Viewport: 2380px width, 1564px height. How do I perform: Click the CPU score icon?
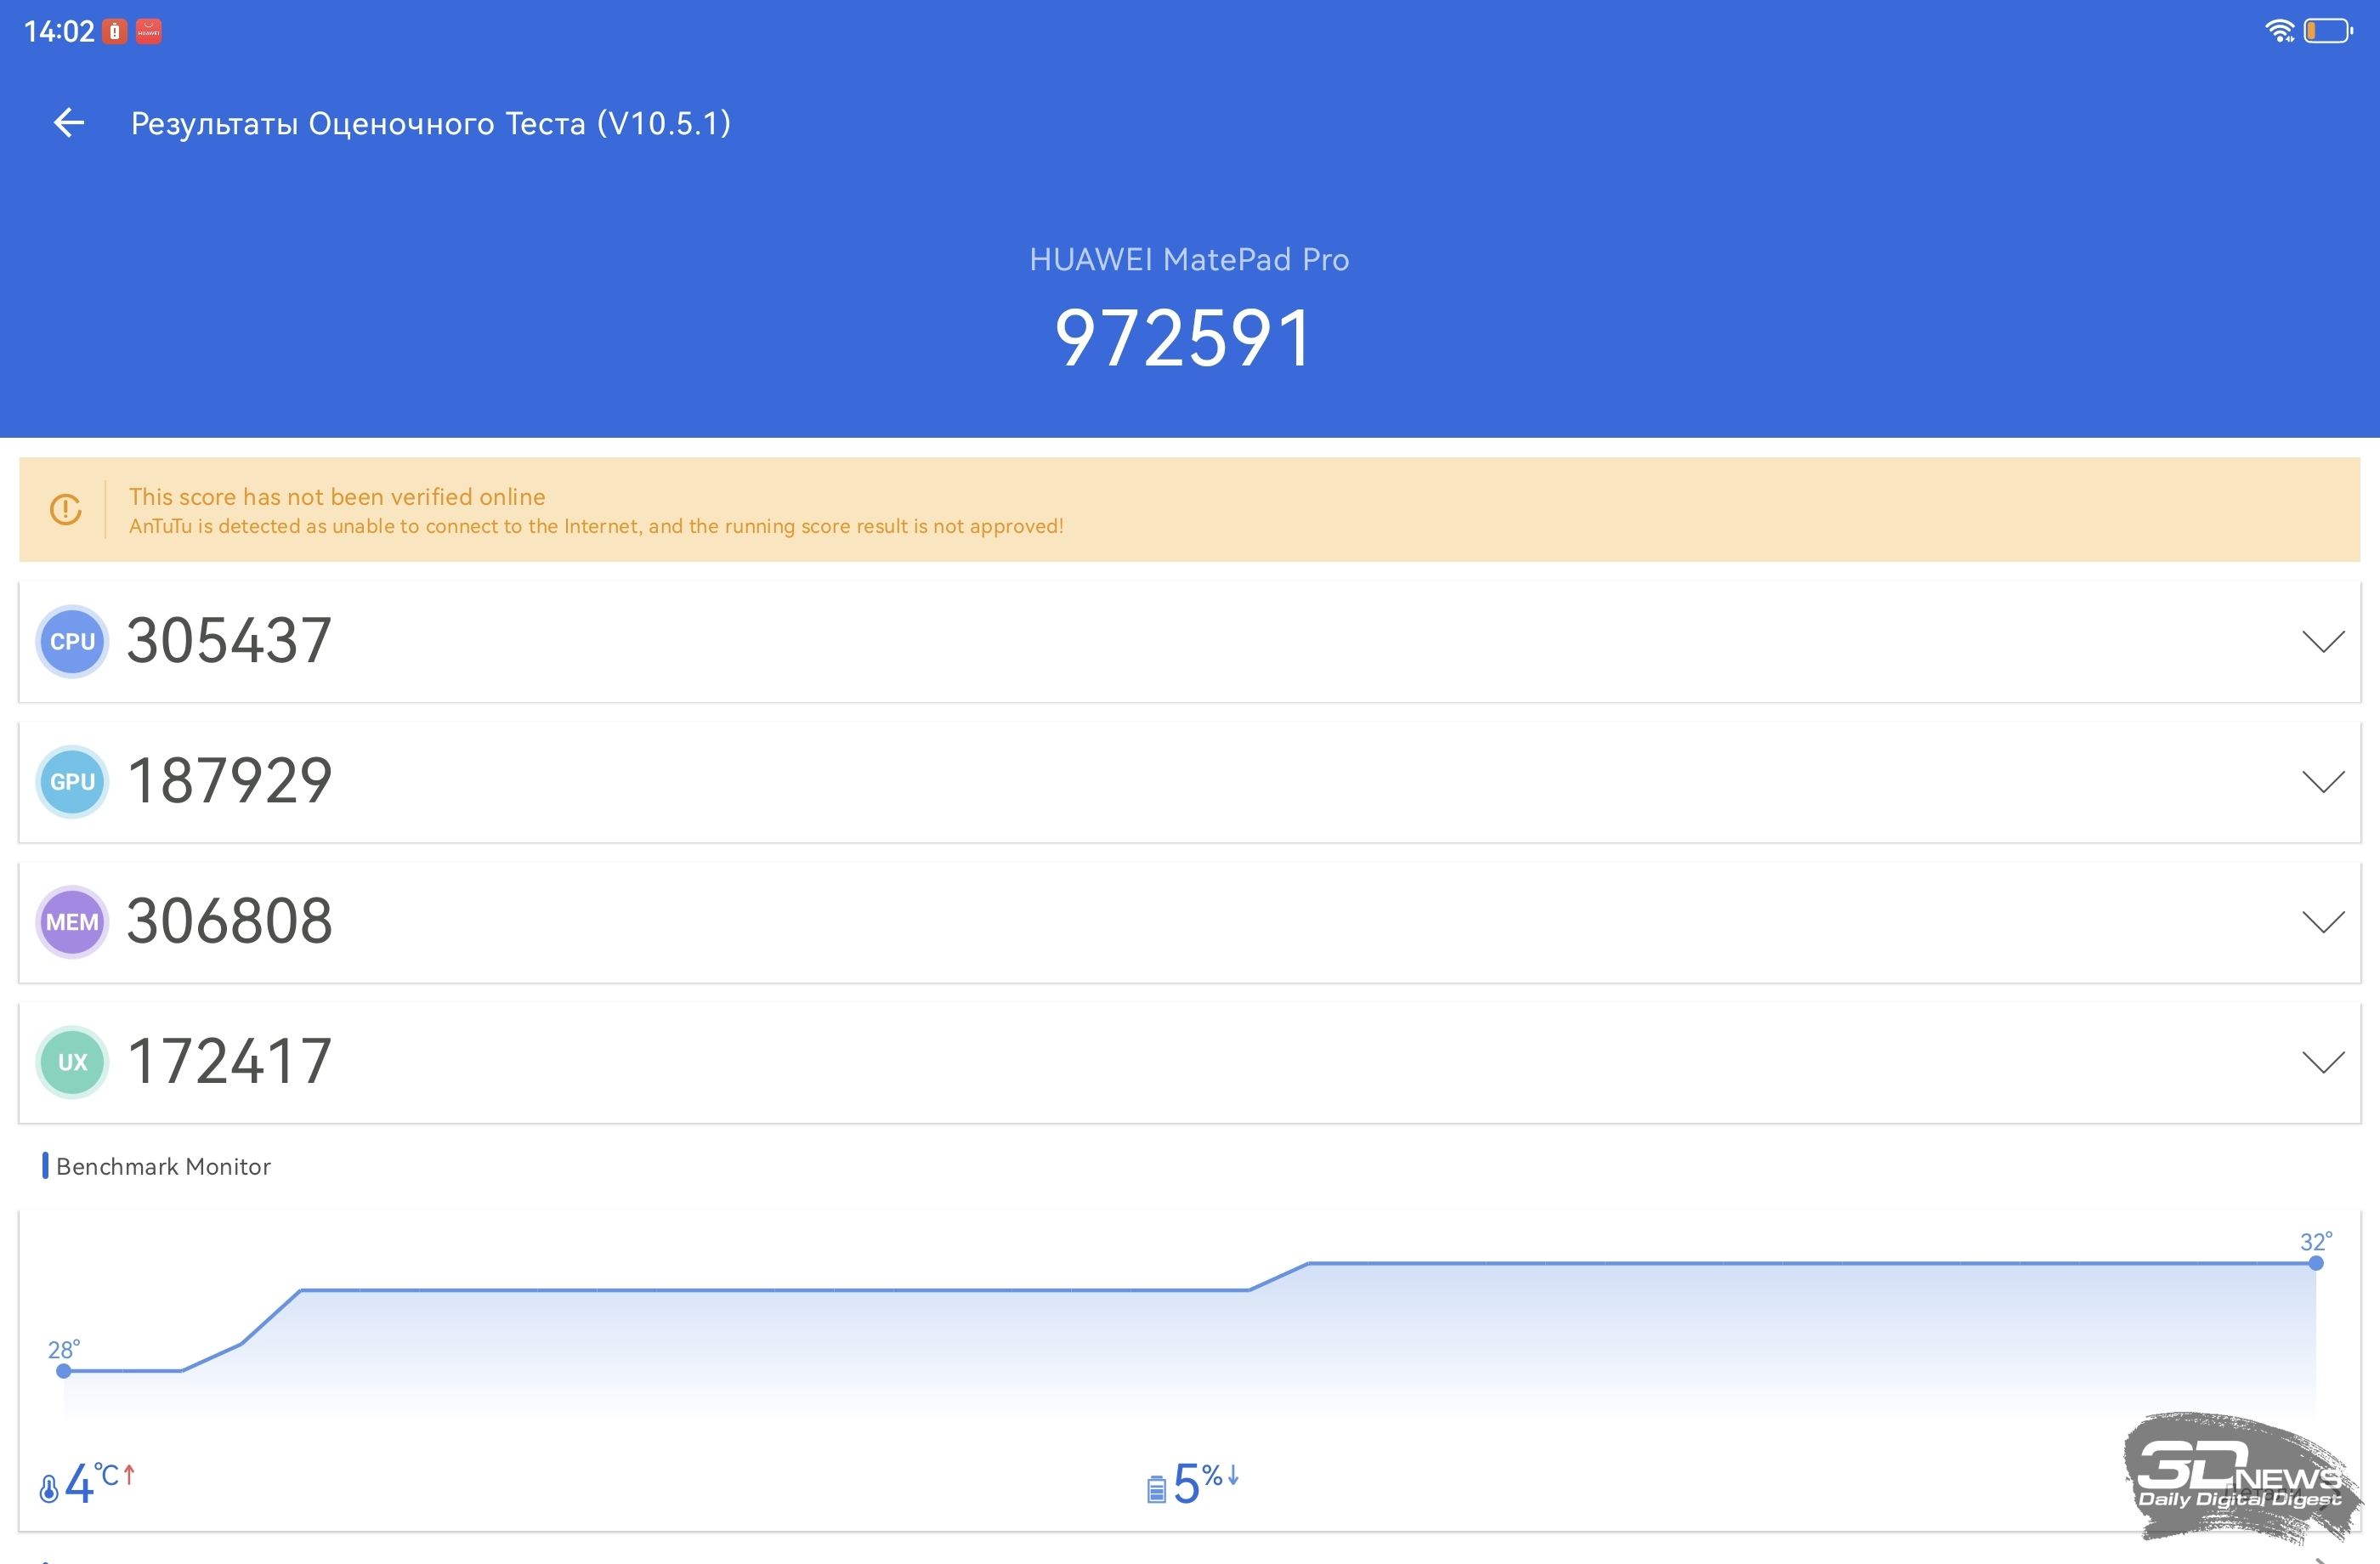coord(72,642)
